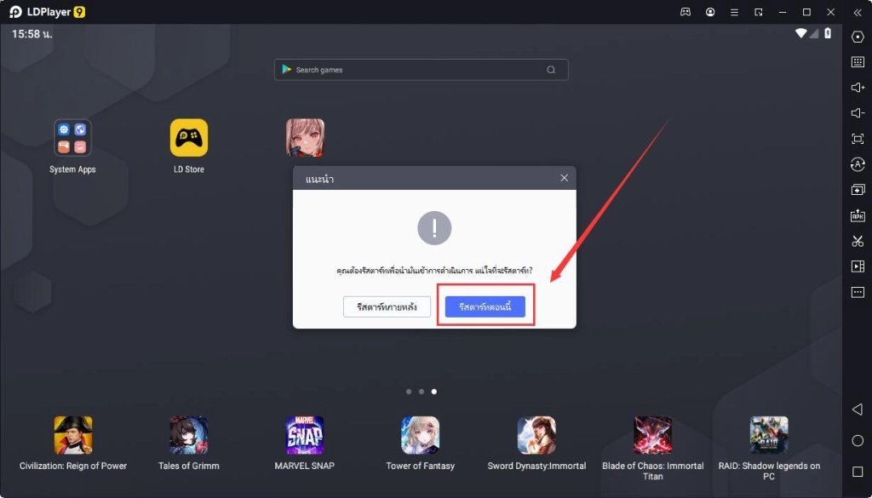Decrease volume using sidebar speaker minus
The image size is (872, 498).
(858, 113)
